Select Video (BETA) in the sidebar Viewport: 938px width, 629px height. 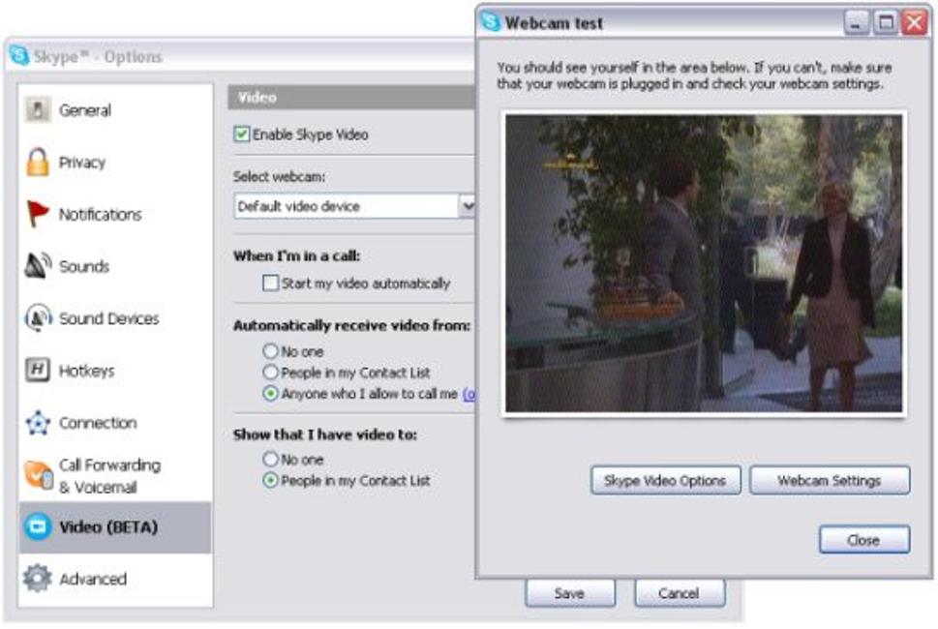pos(115,526)
